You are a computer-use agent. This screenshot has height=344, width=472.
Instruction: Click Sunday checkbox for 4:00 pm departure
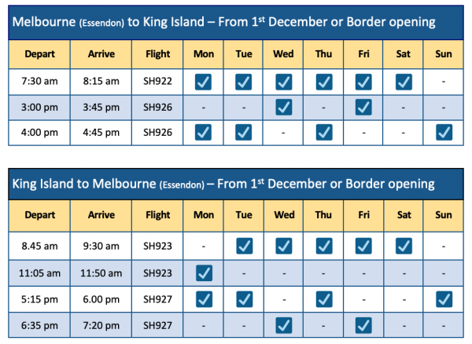(444, 131)
